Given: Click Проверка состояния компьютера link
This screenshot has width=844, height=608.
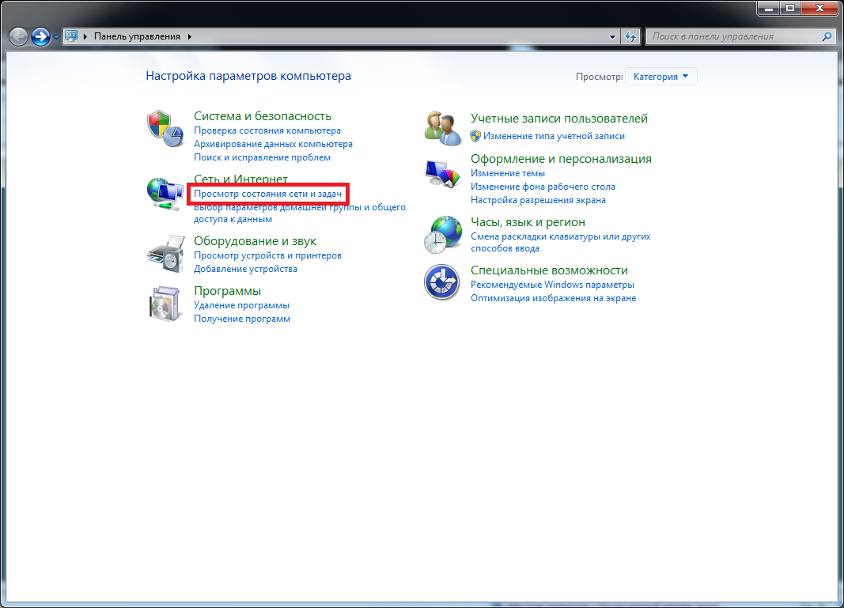Looking at the screenshot, I should click(x=267, y=130).
